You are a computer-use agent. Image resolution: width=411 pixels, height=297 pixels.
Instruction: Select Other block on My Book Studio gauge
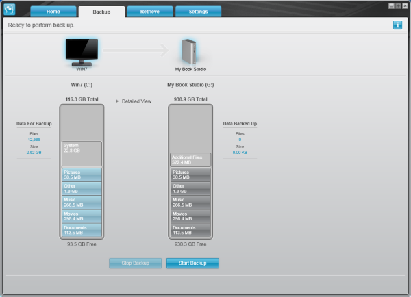pyautogui.click(x=190, y=189)
